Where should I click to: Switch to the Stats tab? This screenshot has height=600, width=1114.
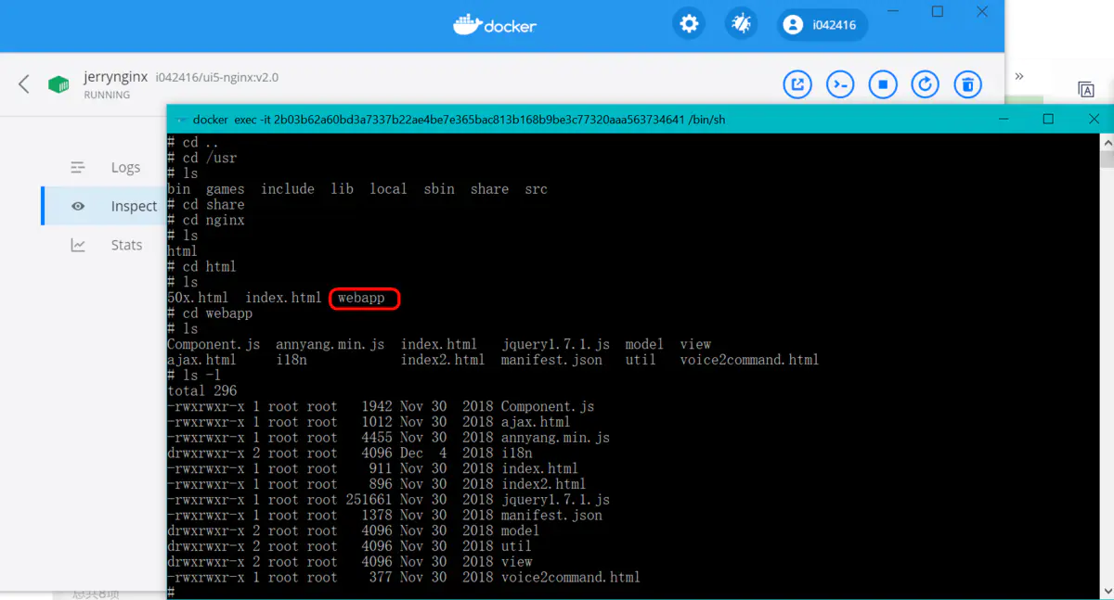(x=126, y=245)
